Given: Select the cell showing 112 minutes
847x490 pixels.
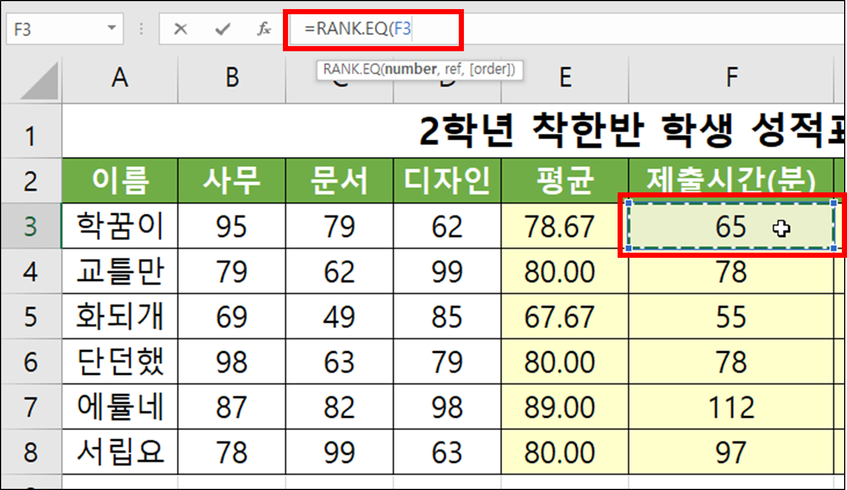Looking at the screenshot, I should click(730, 406).
